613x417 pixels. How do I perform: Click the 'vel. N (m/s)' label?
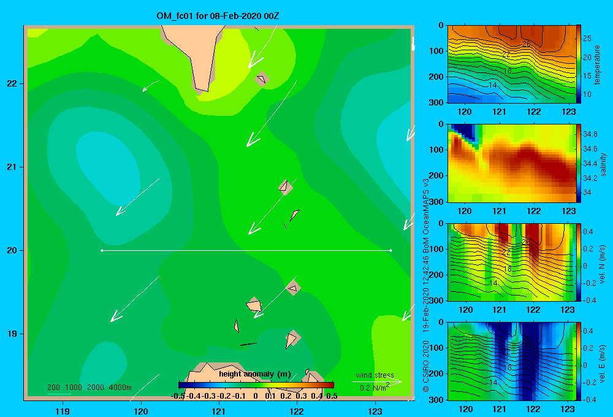(x=602, y=264)
